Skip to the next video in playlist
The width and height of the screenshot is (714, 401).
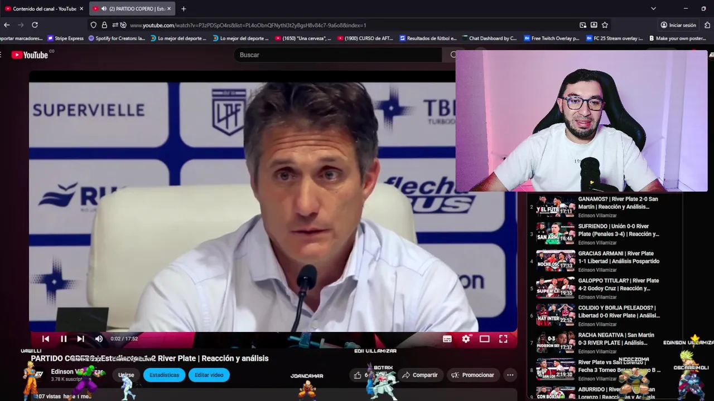point(81,339)
